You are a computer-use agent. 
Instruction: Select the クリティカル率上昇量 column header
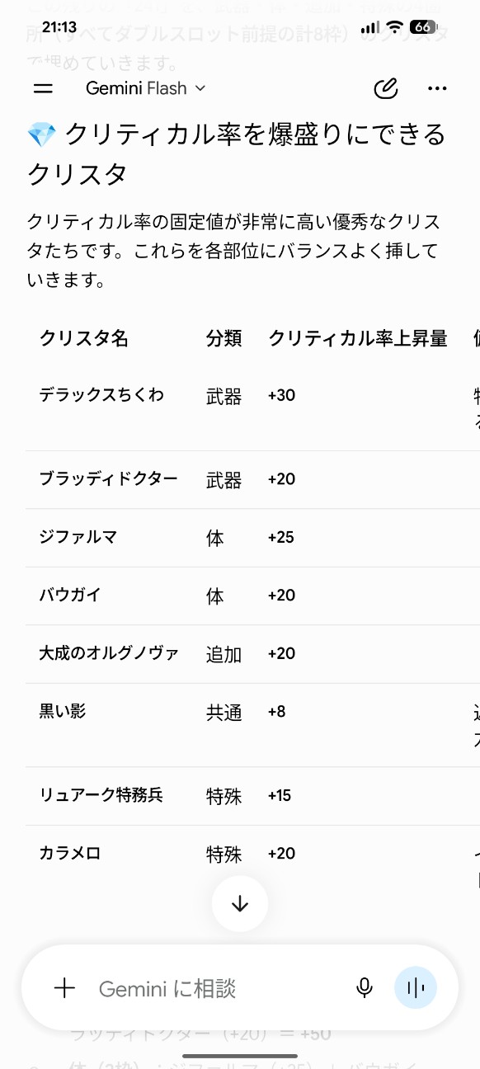358,337
